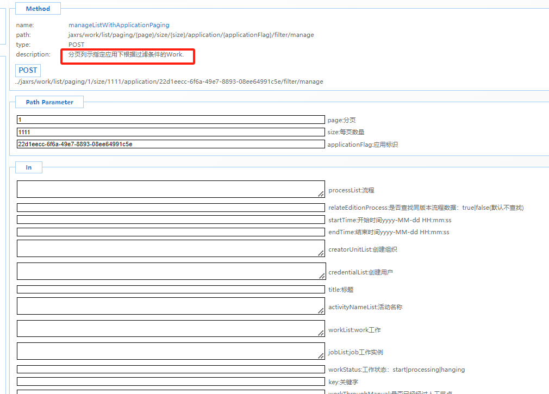
Task: Click the credentialList textarea
Action: click(171, 271)
